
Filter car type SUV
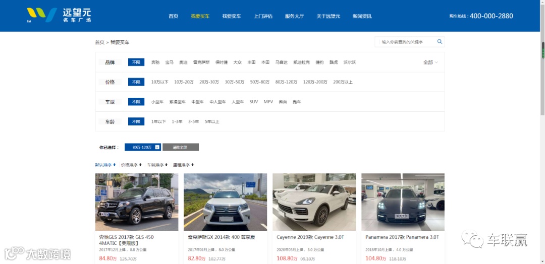click(254, 102)
